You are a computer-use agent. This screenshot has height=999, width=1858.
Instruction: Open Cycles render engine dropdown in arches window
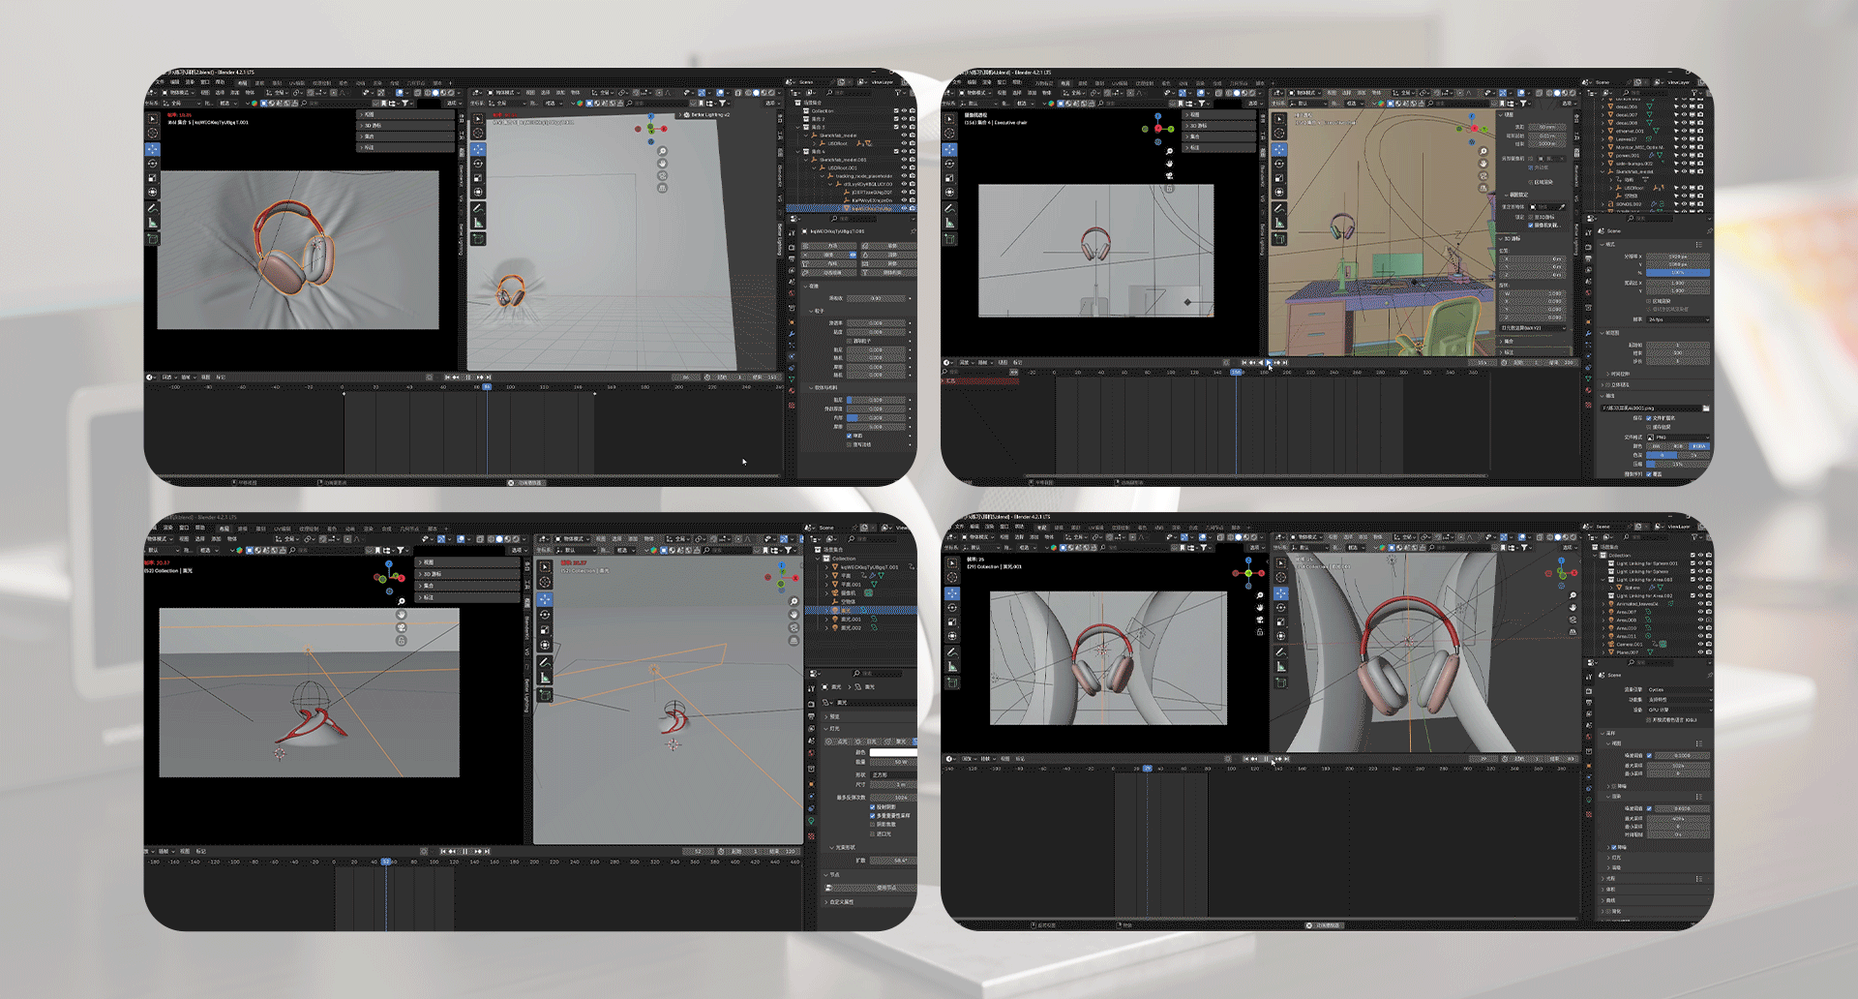1678,690
